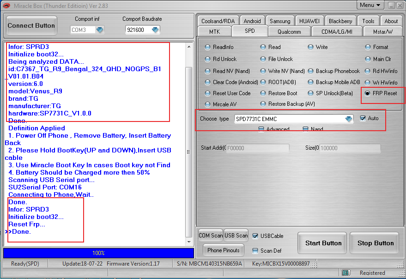Switch to the MTK tab
The image size is (406, 279).
tap(214, 31)
